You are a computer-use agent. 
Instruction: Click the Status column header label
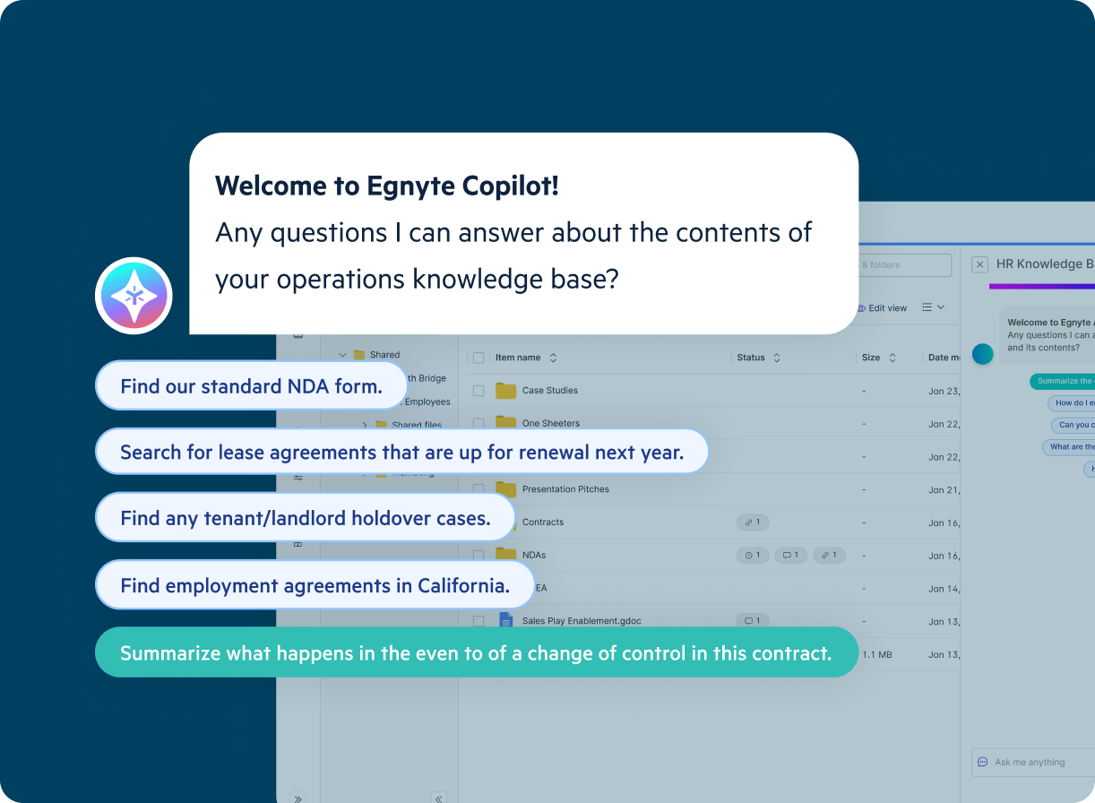click(751, 358)
